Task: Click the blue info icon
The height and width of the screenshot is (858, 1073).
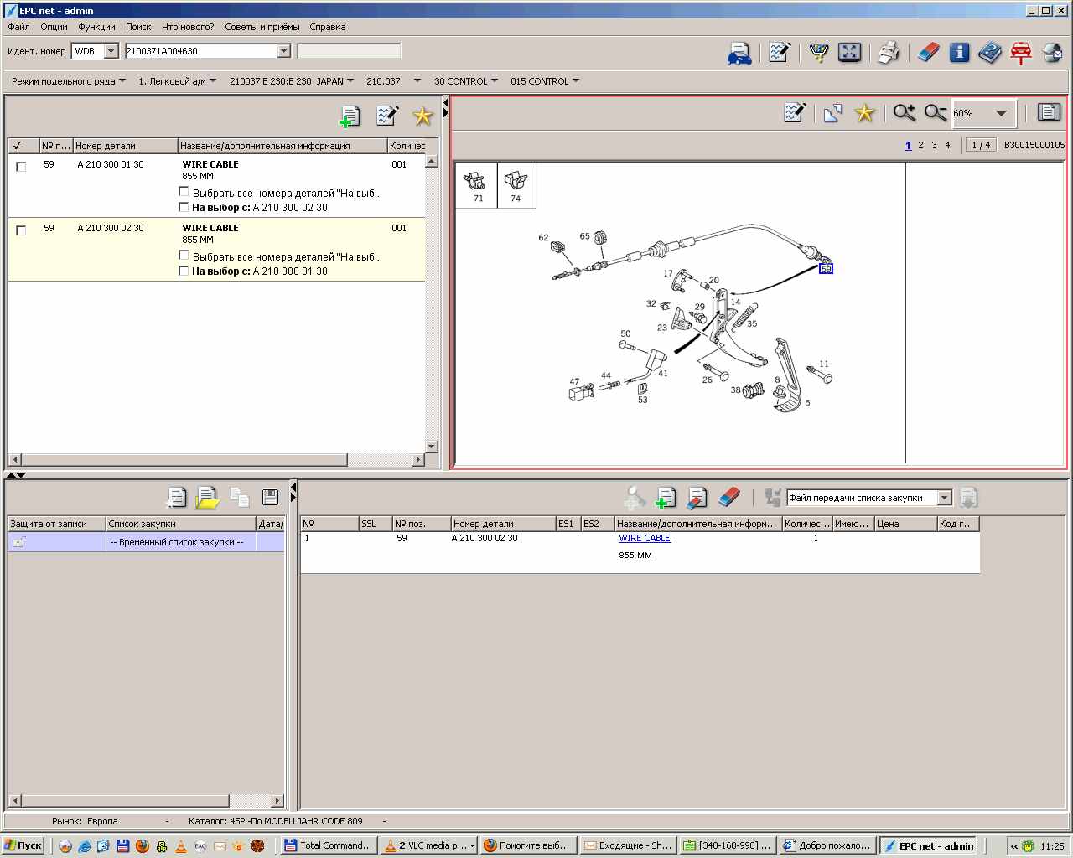Action: pyautogui.click(x=959, y=53)
